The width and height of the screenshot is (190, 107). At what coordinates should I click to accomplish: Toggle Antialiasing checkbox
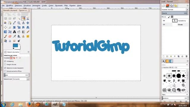(5, 61)
